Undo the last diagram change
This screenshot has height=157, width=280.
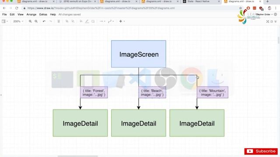(44, 21)
